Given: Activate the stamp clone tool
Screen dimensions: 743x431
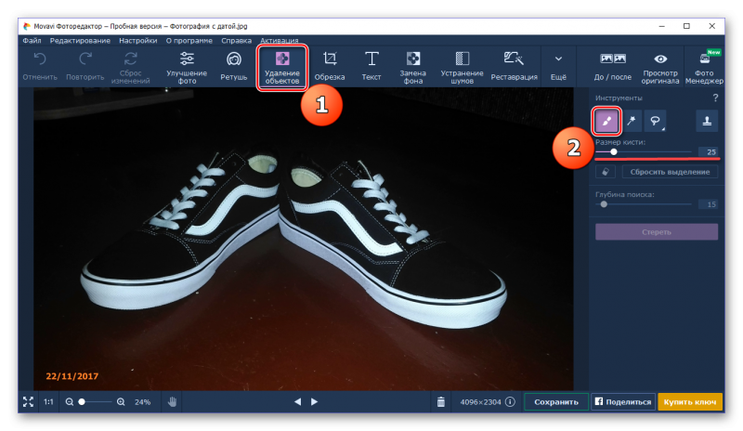Looking at the screenshot, I should (x=707, y=120).
